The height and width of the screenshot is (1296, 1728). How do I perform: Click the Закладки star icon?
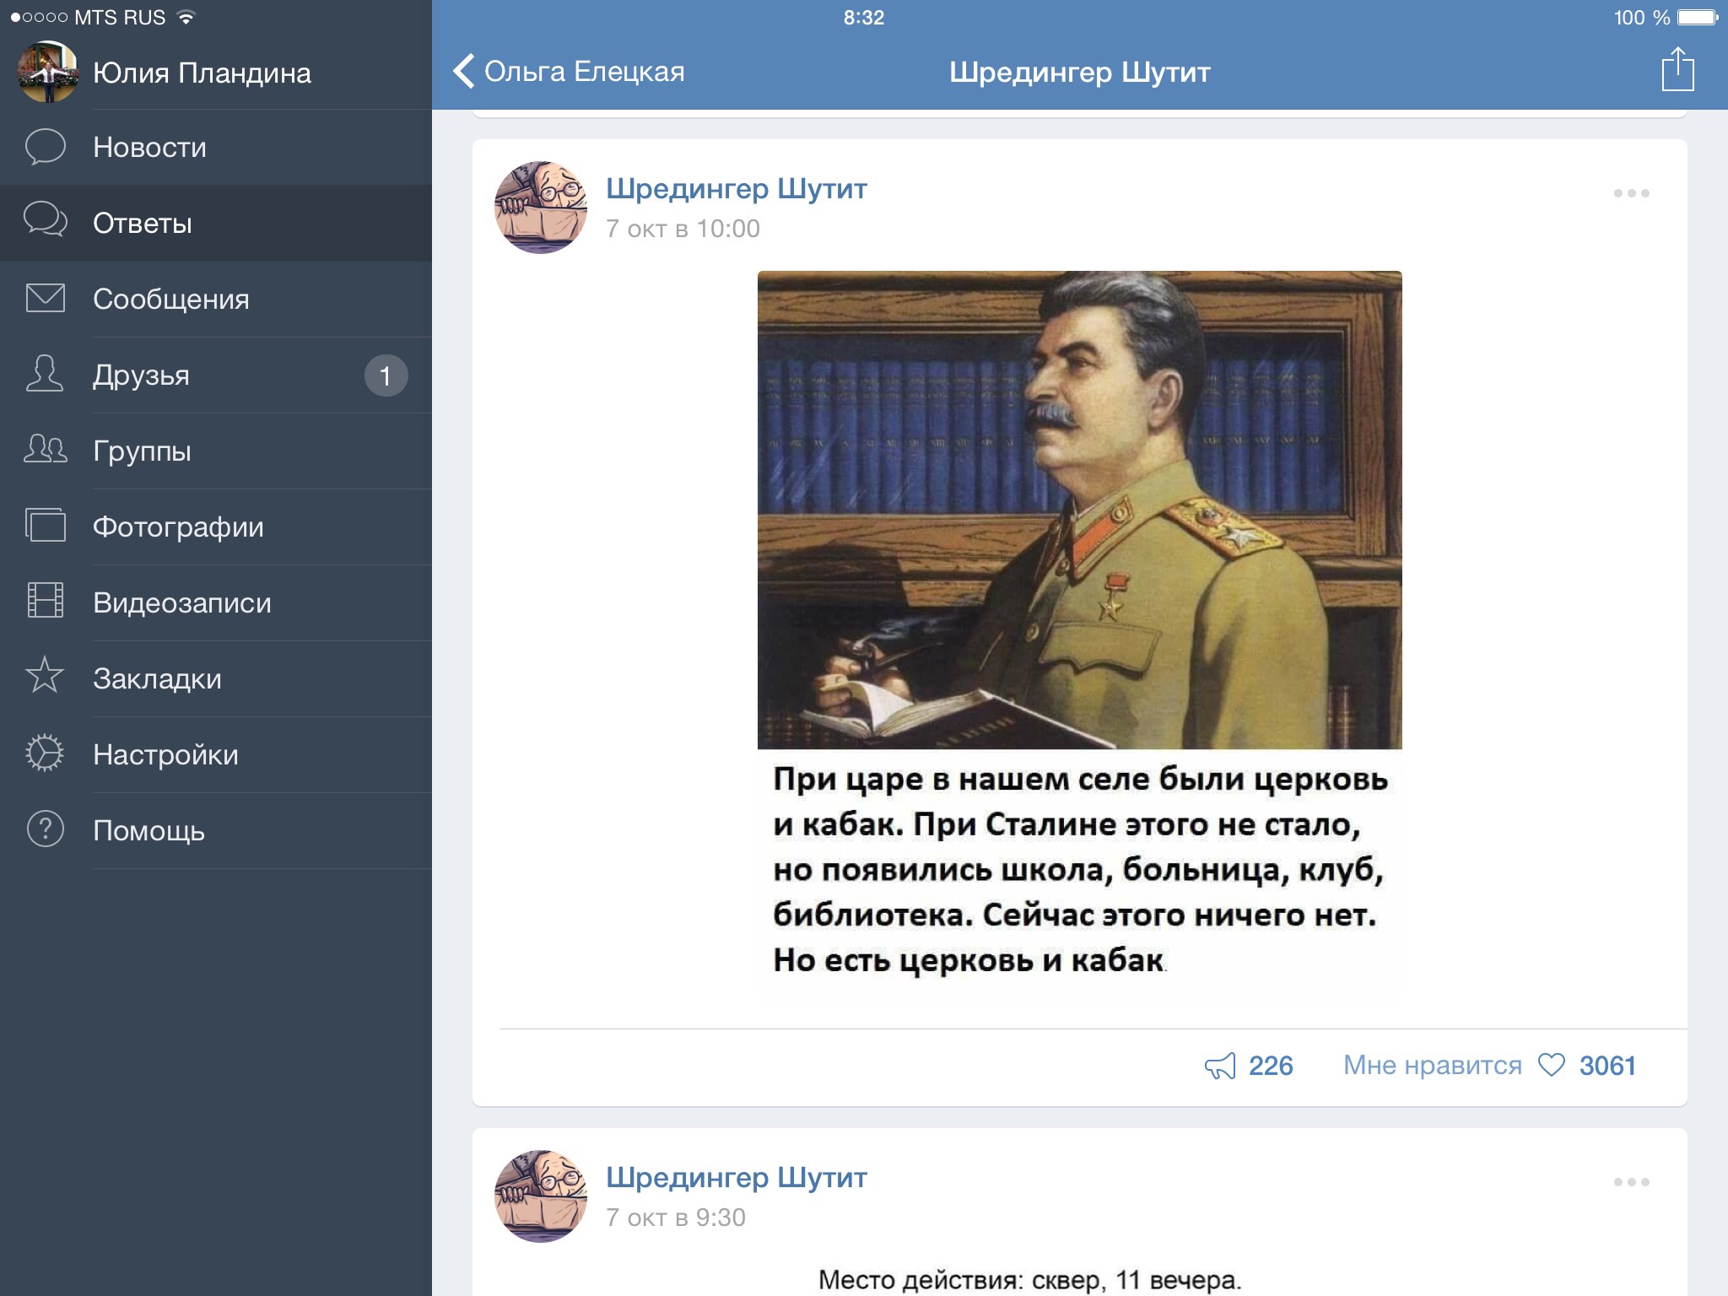(x=45, y=676)
